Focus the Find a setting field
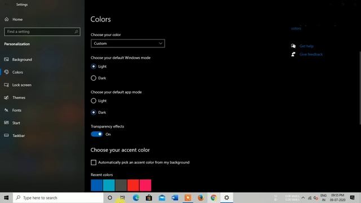361x203 pixels. click(x=42, y=32)
